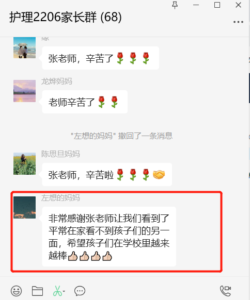The height and width of the screenshot is (300, 250).
Task: Click the avatar of 左想的妈妈
Action: pos(25,207)
